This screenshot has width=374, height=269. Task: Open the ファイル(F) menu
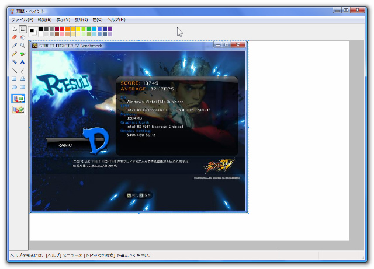(22, 19)
